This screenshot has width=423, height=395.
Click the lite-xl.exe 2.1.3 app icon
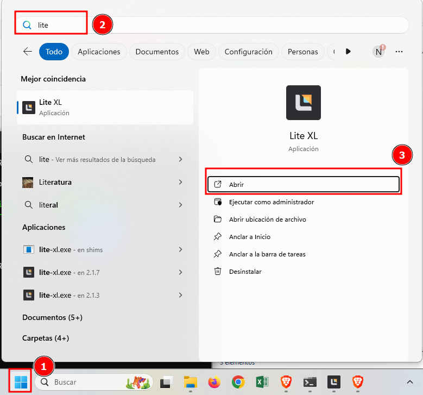coord(29,295)
